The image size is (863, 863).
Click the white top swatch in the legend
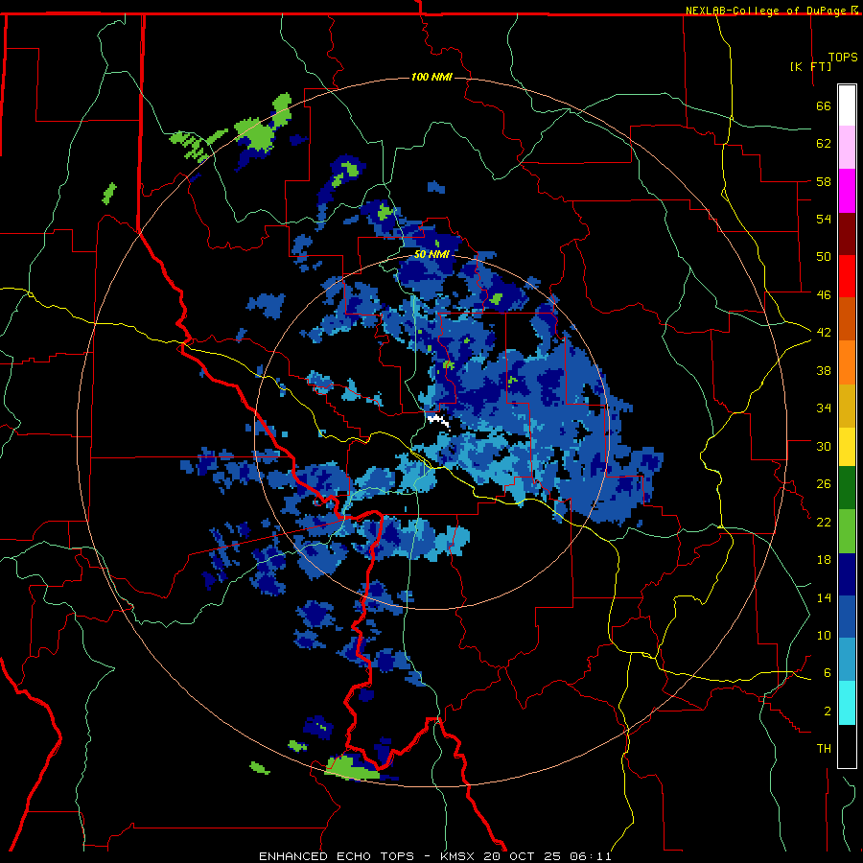tap(847, 105)
